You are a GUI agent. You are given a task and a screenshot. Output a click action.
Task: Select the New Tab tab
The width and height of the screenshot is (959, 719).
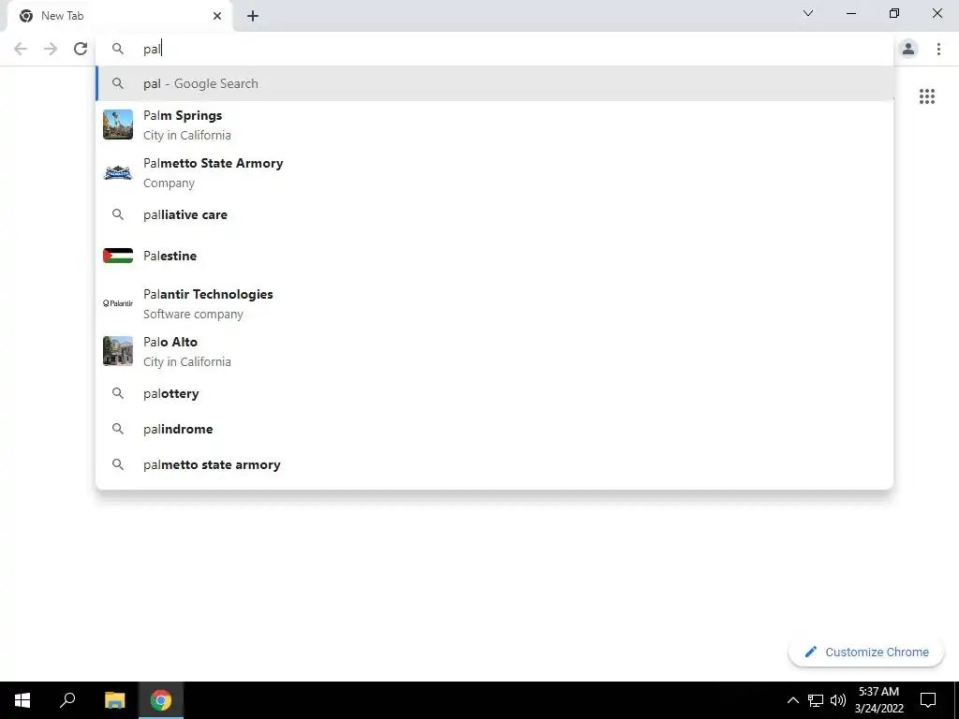pyautogui.click(x=119, y=16)
